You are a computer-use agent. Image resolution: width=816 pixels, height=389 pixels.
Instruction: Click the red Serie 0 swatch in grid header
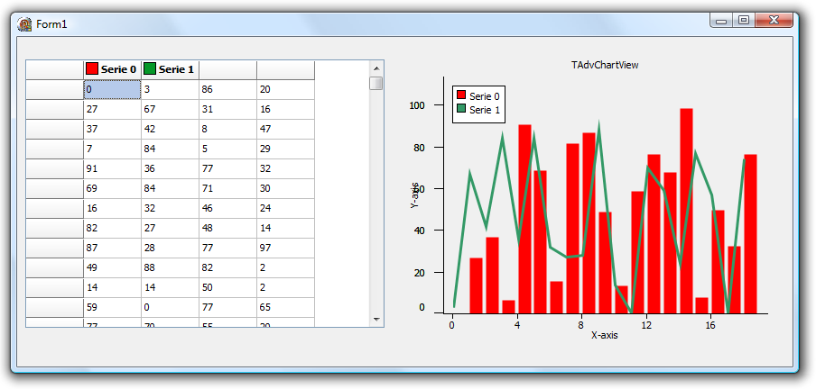point(91,69)
